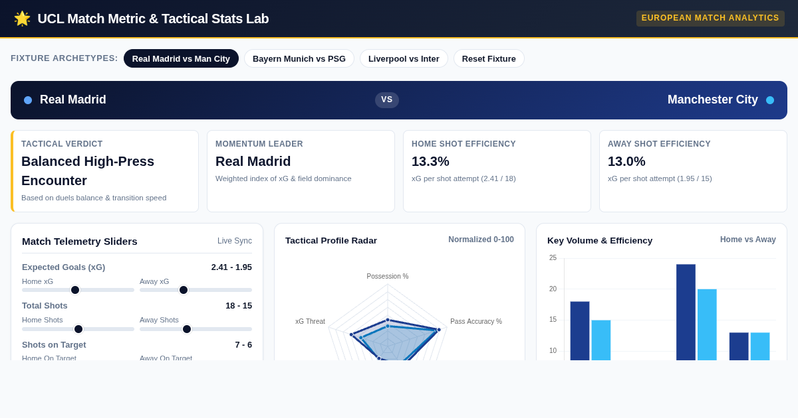Click the VS badge
Viewport: 798px width, 418px height.
pos(387,100)
